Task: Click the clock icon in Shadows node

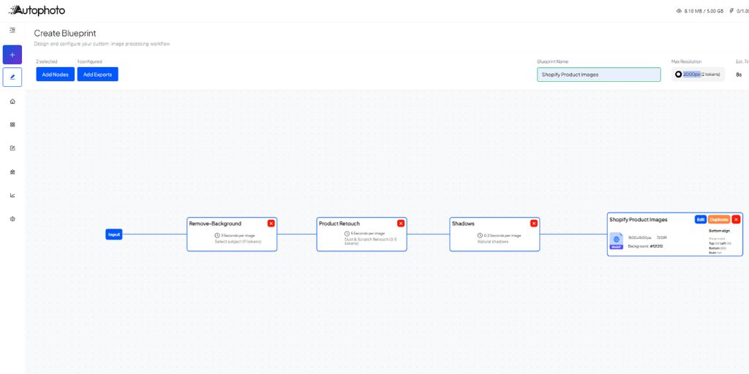Action: pos(480,236)
